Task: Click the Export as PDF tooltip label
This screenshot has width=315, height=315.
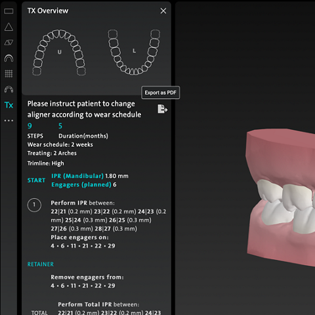Action: (161, 93)
